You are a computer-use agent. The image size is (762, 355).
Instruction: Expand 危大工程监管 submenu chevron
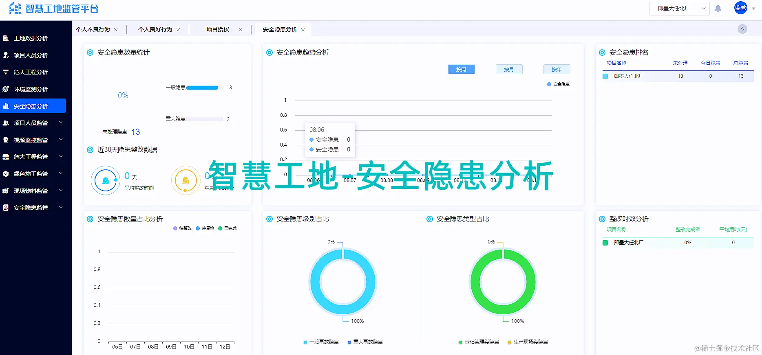[61, 156]
